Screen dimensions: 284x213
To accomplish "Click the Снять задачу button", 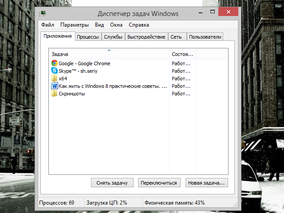I will 112,183.
